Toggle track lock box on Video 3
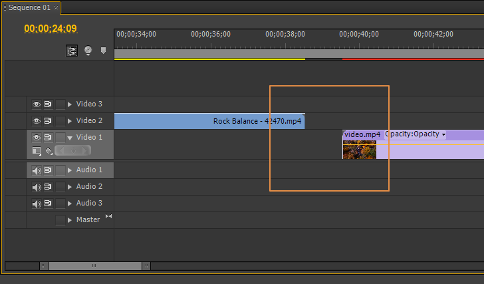The height and width of the screenshot is (284, 484). pyautogui.click(x=60, y=104)
